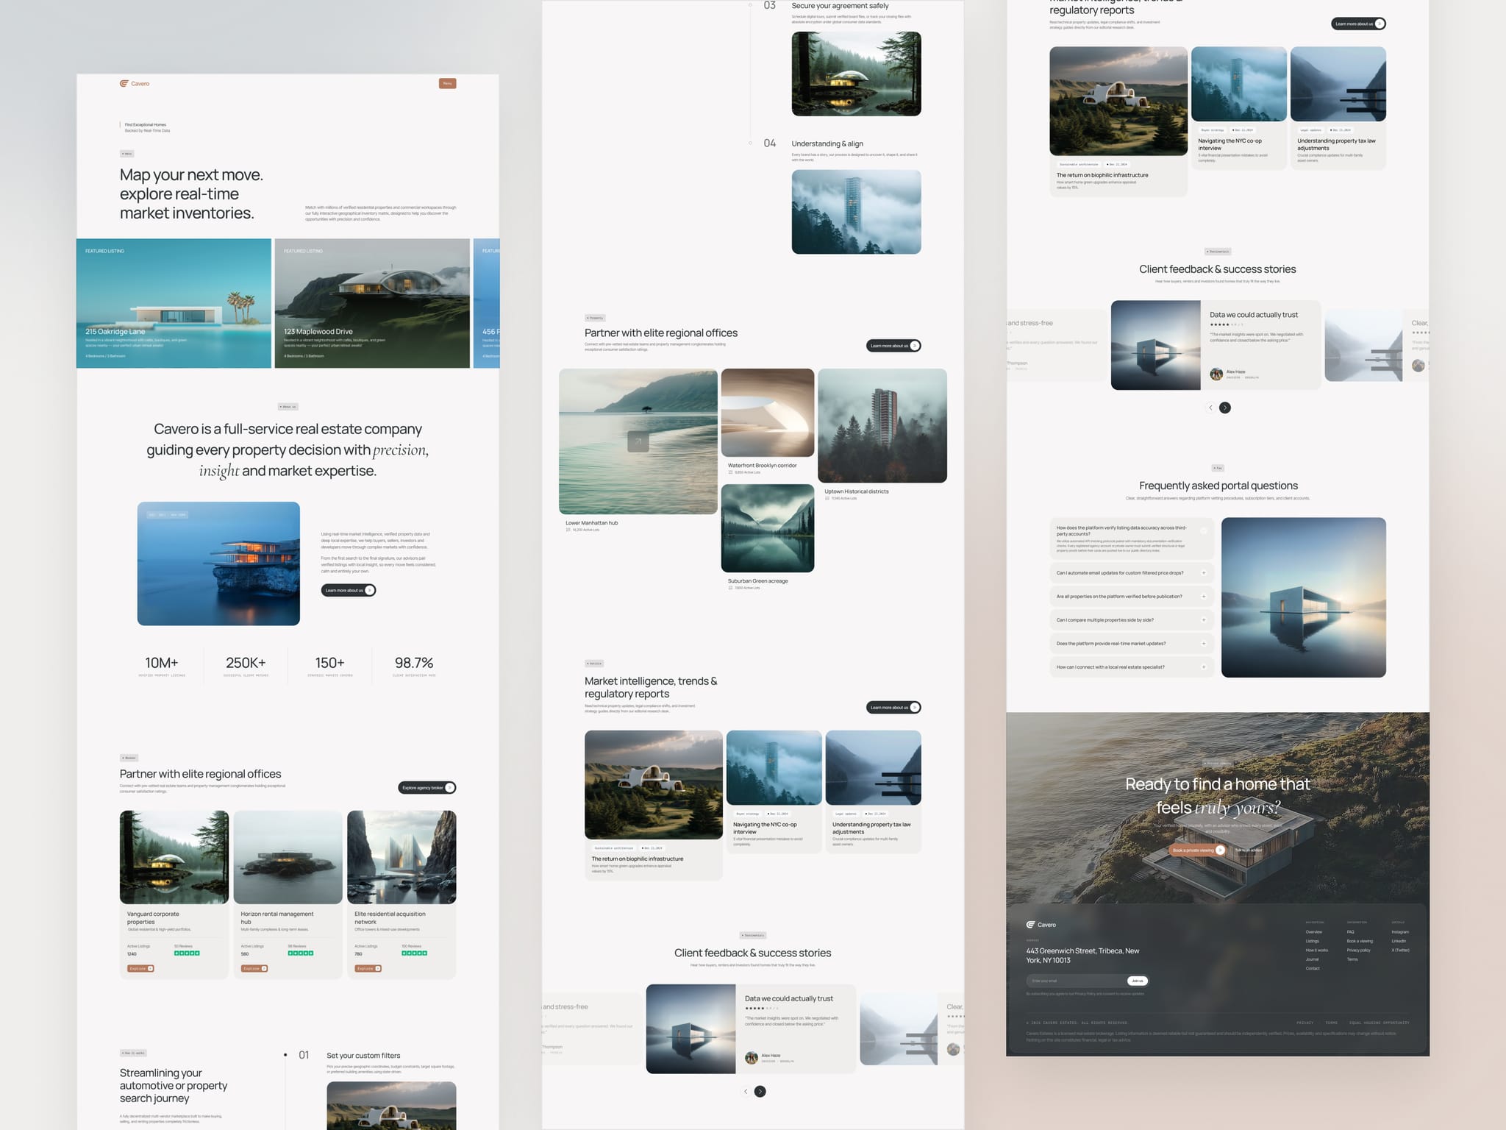Screen dimensions: 1506x1130
Task: Click the Cavero logo in the footer
Action: (x=1041, y=925)
